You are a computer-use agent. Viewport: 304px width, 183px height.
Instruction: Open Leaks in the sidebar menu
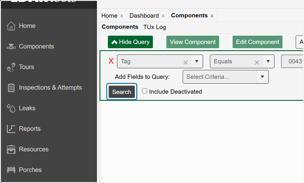[x=27, y=108]
